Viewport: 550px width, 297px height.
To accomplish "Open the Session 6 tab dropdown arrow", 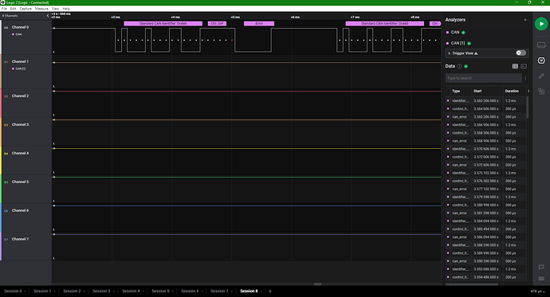I will [x=202, y=291].
